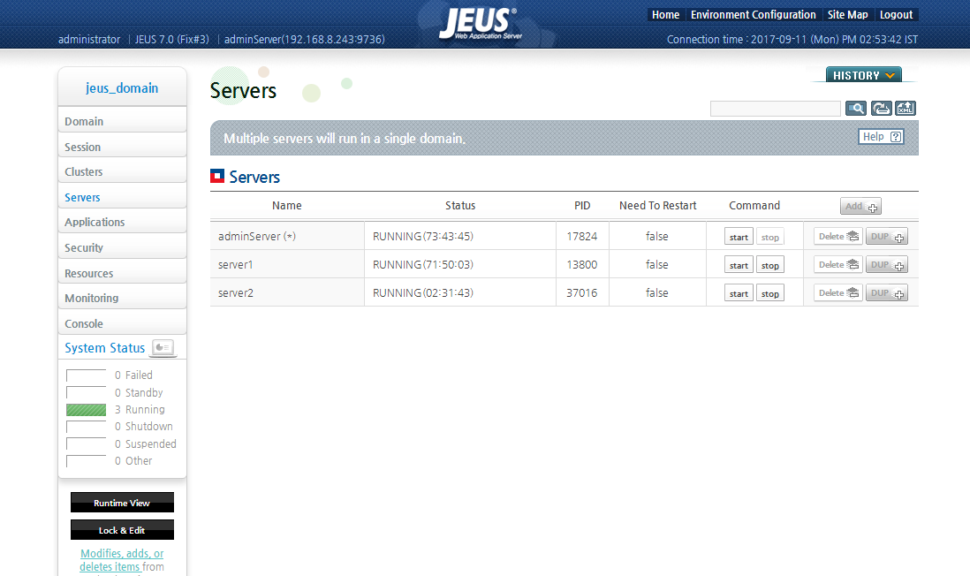Click the search input field

(x=775, y=109)
